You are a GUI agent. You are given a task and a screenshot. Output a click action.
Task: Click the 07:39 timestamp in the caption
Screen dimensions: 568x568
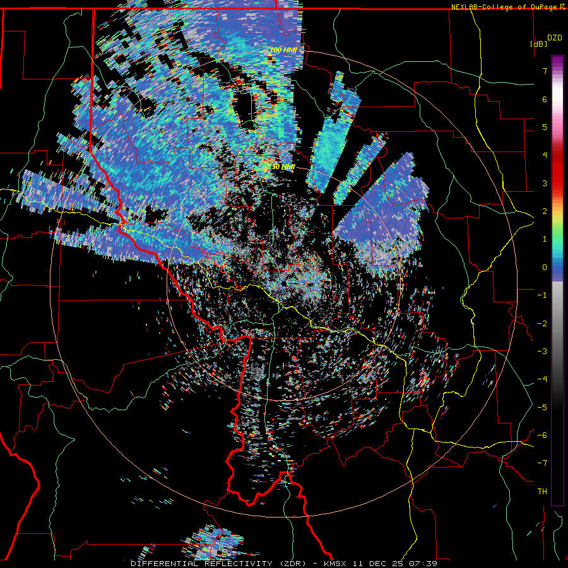point(423,564)
